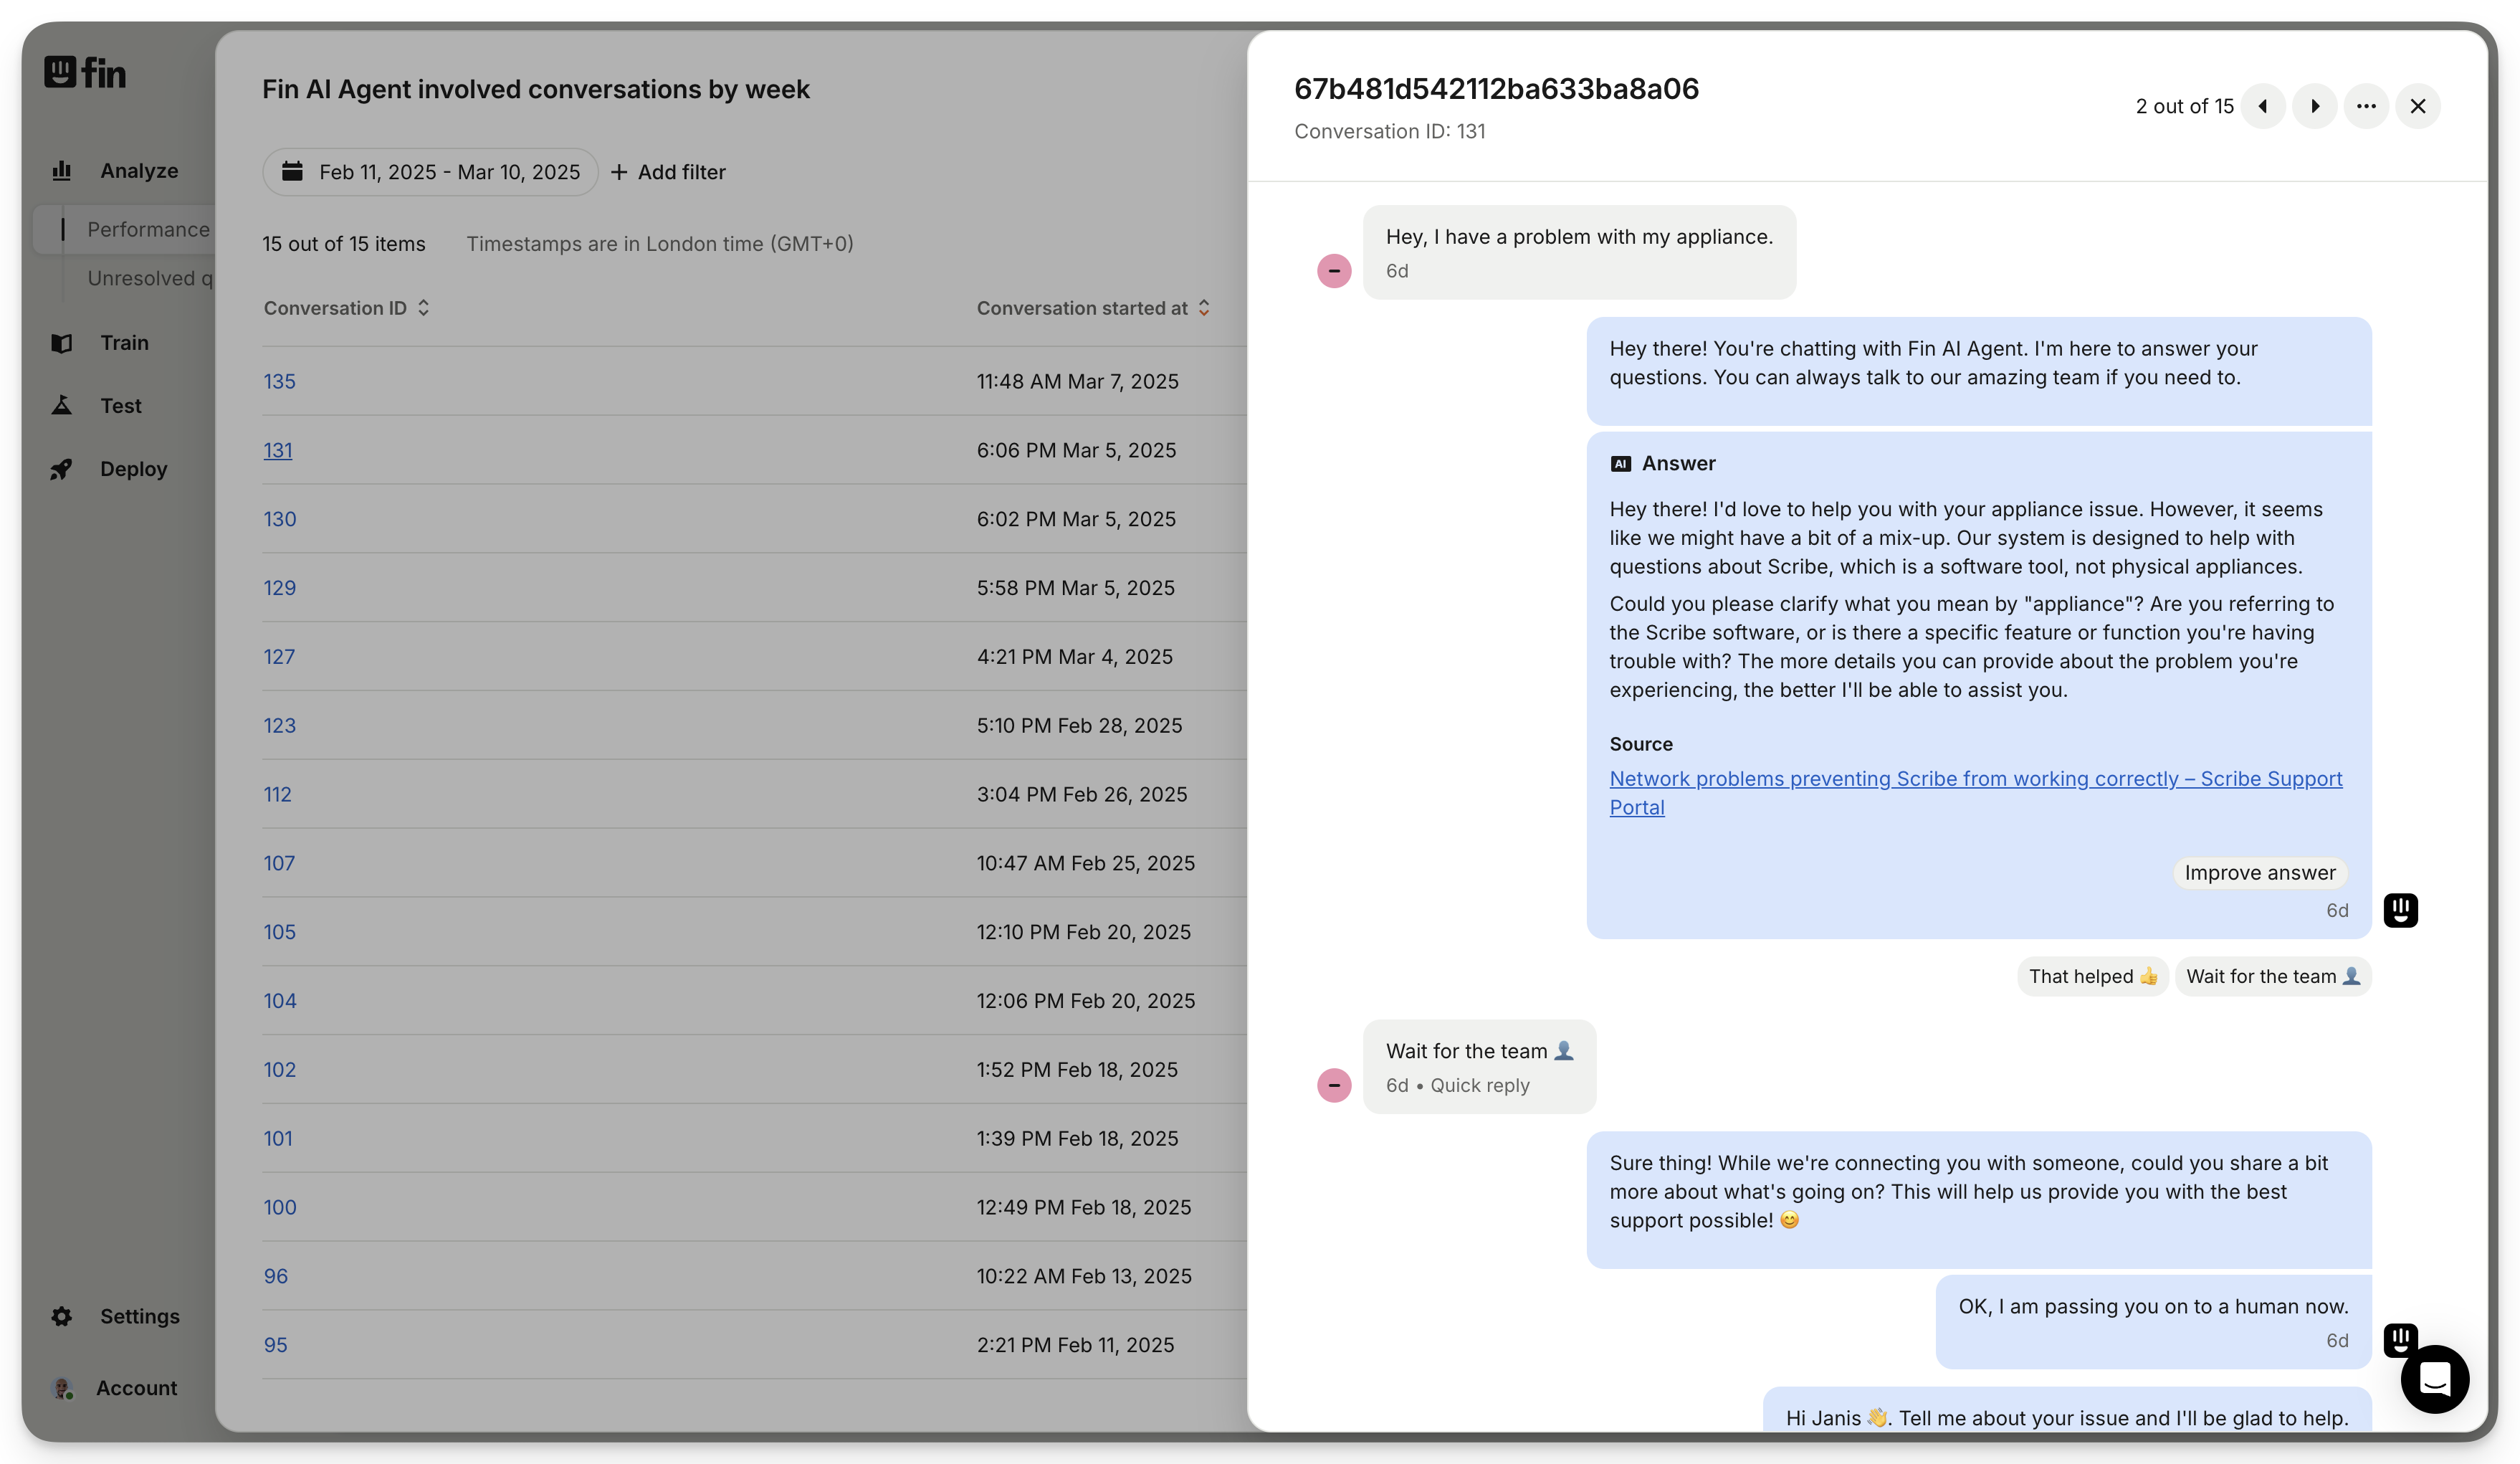Viewport: 2520px width, 1464px height.
Task: Go to the Test section
Action: [x=120, y=406]
